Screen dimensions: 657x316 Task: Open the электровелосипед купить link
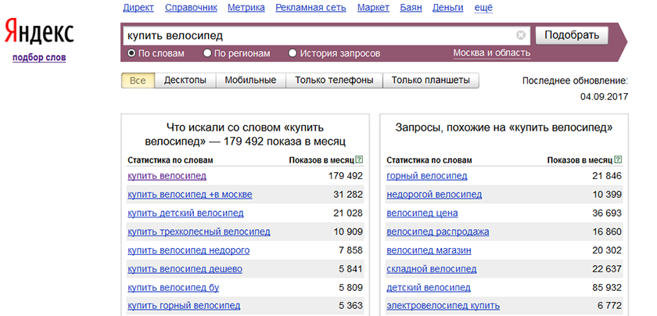tap(443, 306)
